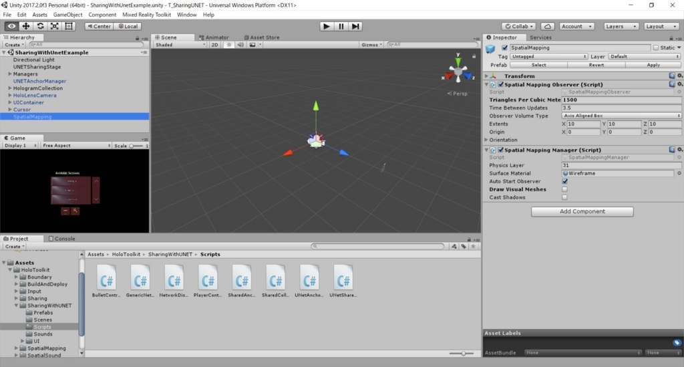Screen dimensions: 684x367
Task: Expand Managers in Hierarchy
Action: pyautogui.click(x=10, y=74)
